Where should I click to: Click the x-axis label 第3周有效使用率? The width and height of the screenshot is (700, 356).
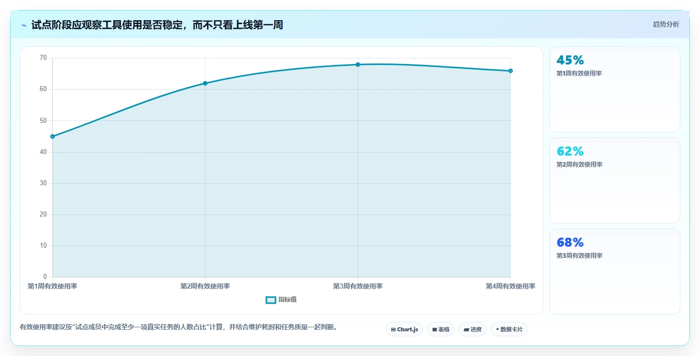click(358, 287)
